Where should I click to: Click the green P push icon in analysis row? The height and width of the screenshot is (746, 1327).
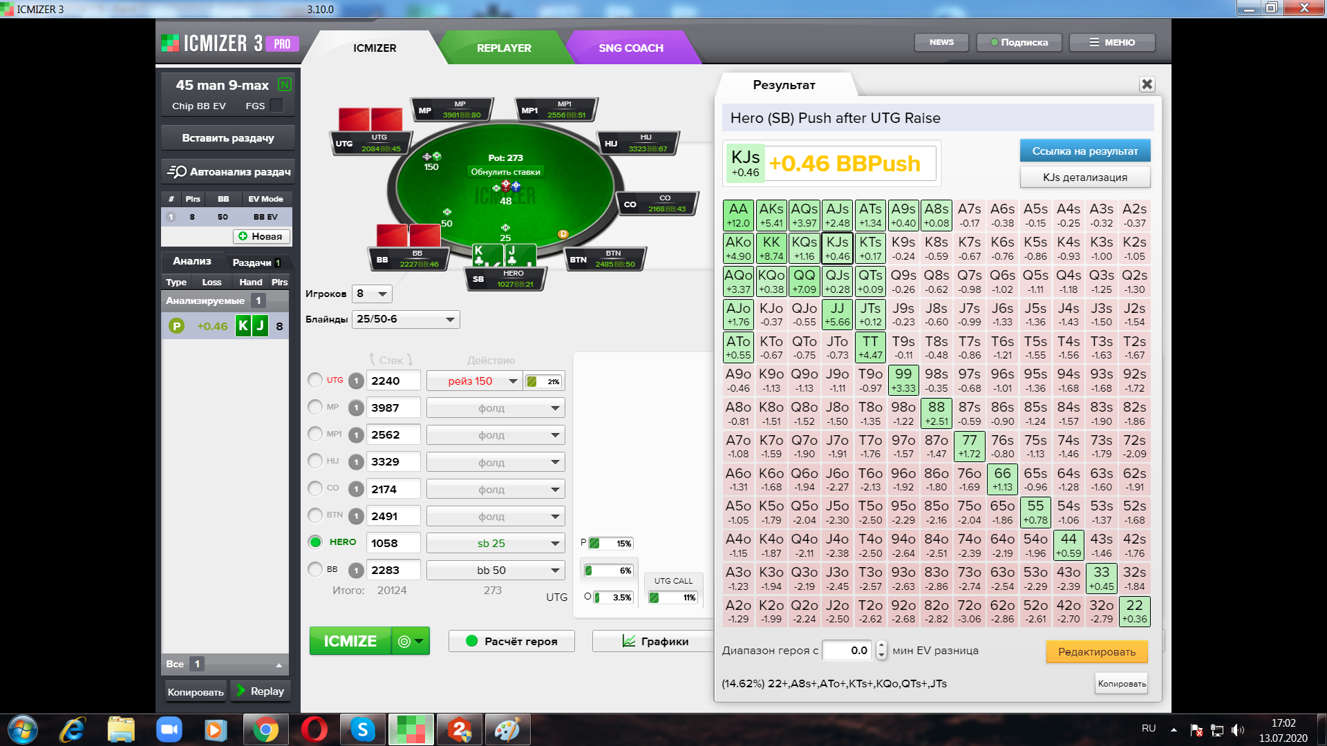tap(177, 326)
